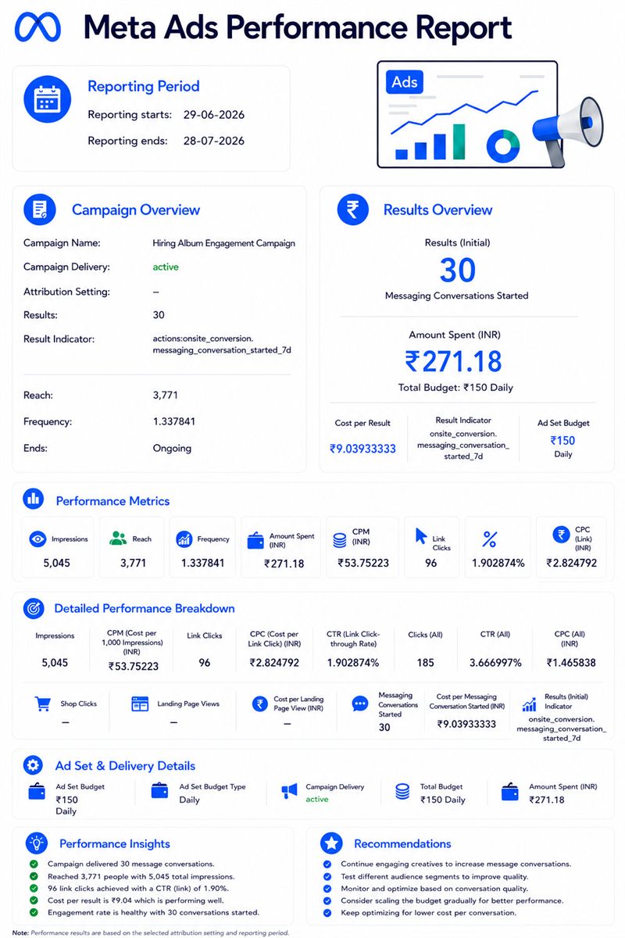Click the Clicks (All) value '185'

click(425, 663)
